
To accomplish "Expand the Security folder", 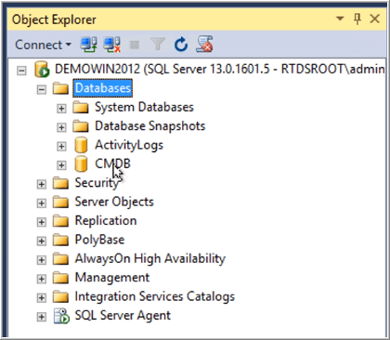I will coord(41,184).
